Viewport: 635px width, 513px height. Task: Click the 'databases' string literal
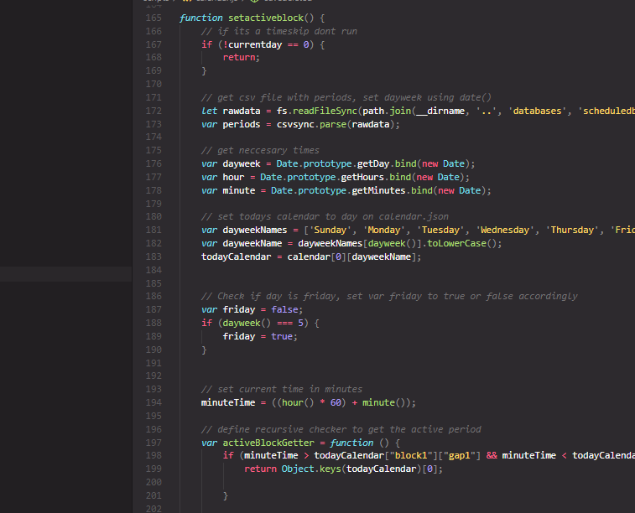[x=537, y=111]
